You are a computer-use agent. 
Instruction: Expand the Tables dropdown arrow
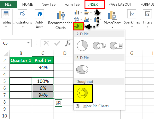tap(6, 27)
